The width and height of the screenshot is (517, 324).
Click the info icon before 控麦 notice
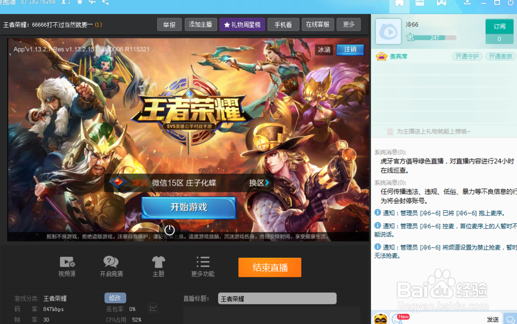pos(377,225)
